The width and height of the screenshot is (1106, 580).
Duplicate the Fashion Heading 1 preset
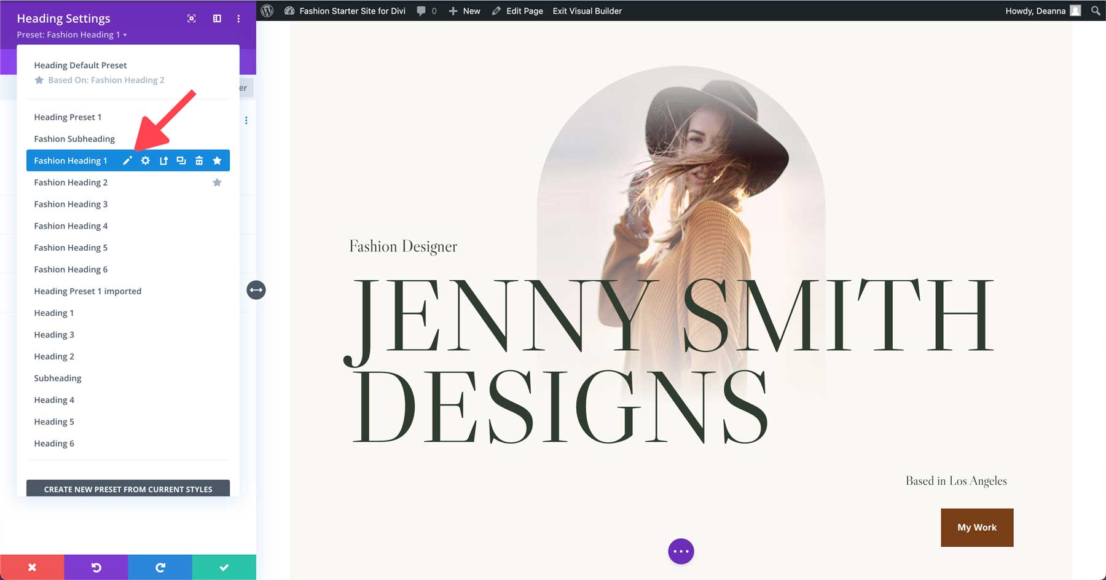[x=181, y=160]
